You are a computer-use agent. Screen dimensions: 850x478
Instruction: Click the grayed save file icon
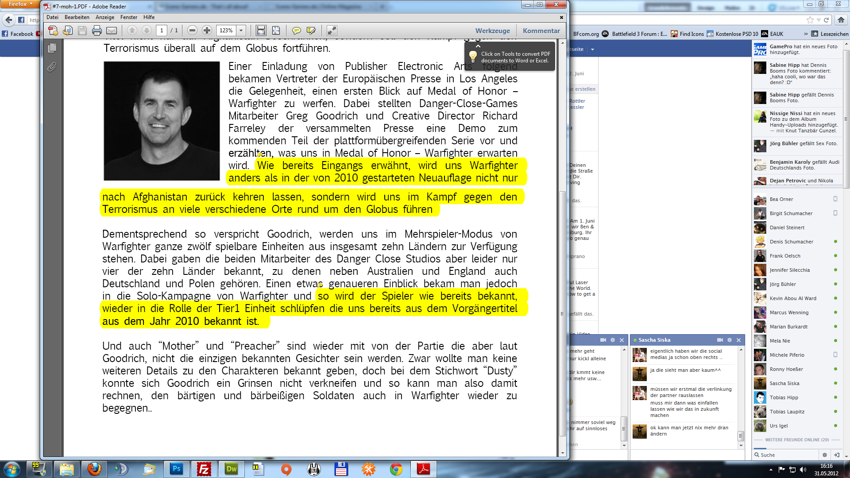[82, 31]
